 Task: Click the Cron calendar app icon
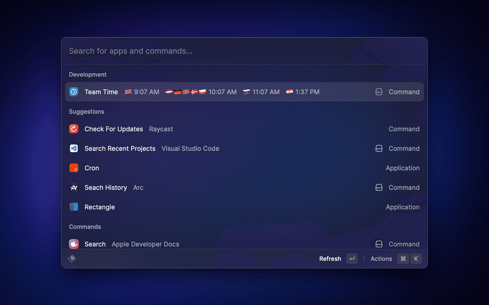(74, 168)
